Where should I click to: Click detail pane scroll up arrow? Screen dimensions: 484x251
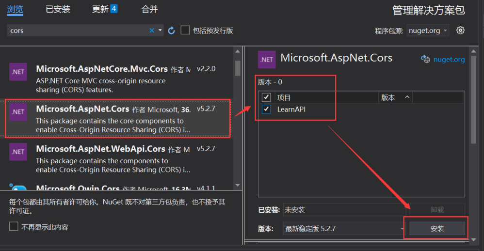click(x=473, y=51)
